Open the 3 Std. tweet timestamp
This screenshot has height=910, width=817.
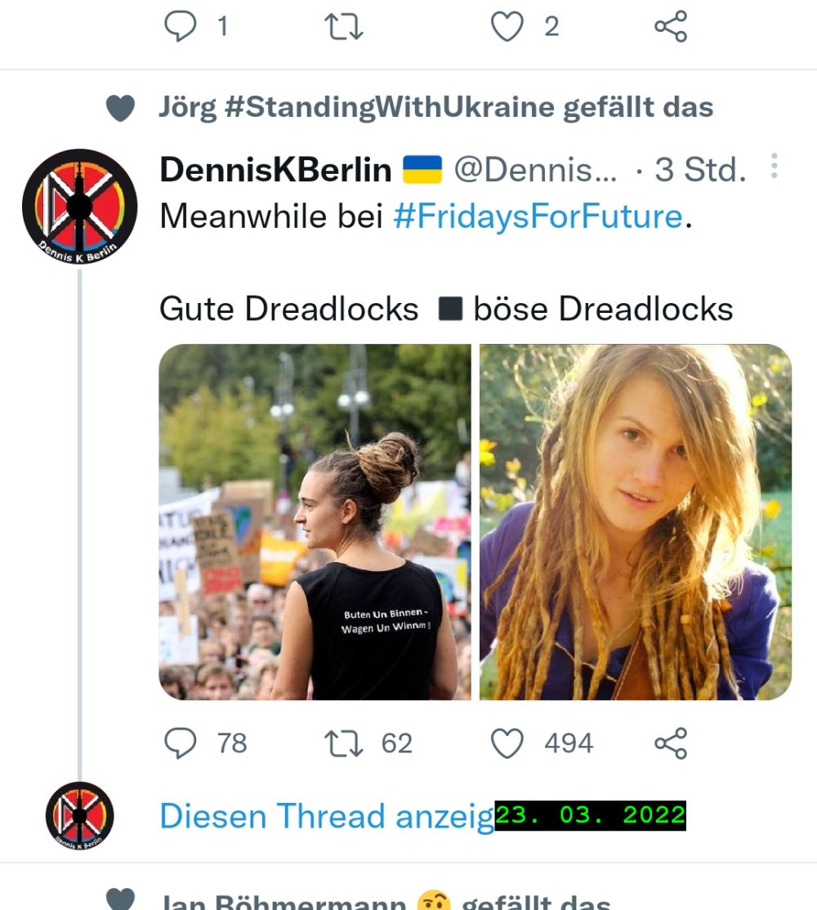click(x=700, y=169)
